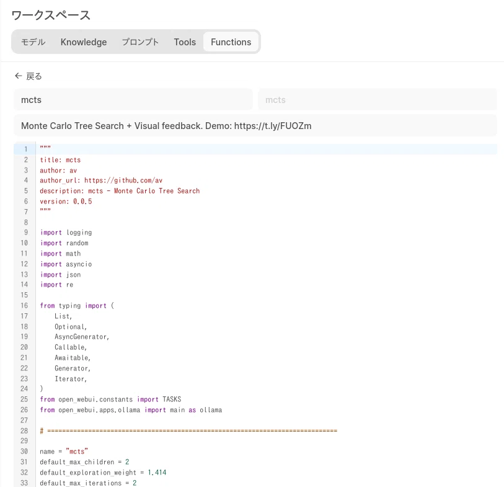Open the プロンプト tab

140,42
